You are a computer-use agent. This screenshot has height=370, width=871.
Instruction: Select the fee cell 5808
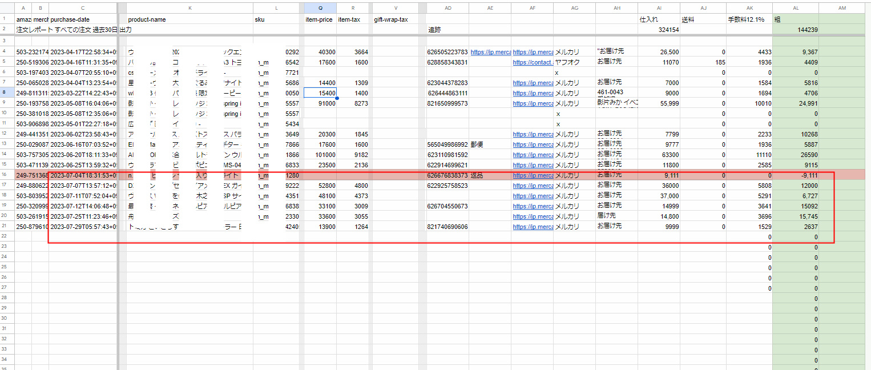[749, 186]
